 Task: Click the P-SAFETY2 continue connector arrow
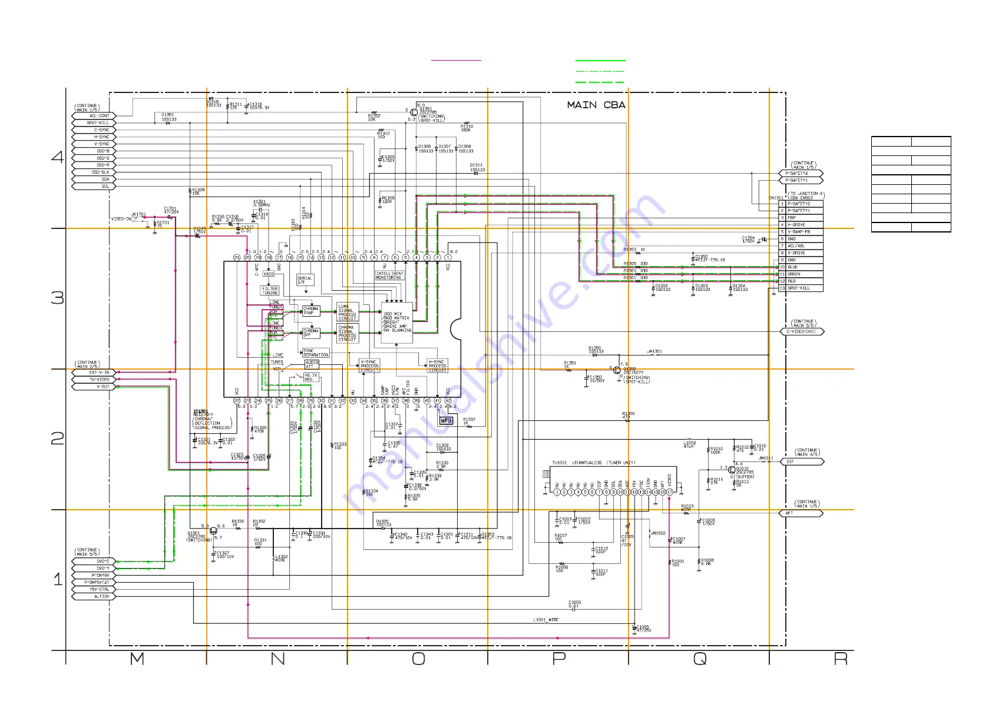click(801, 174)
